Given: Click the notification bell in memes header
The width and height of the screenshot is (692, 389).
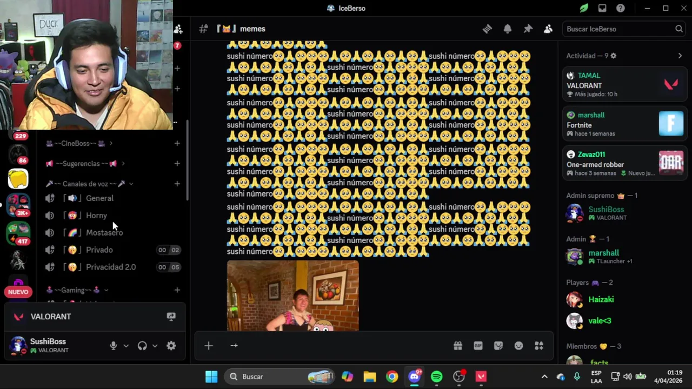Looking at the screenshot, I should [508, 29].
